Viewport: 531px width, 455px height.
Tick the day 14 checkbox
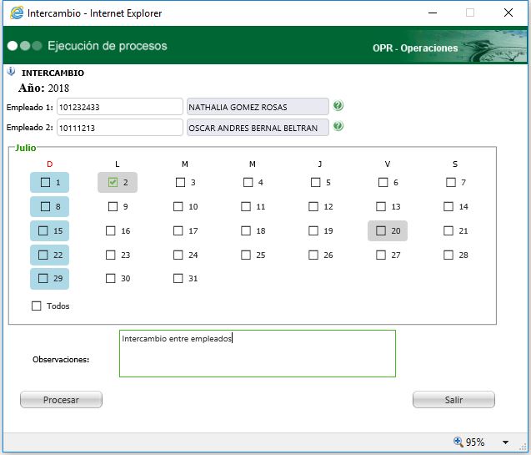coord(448,206)
